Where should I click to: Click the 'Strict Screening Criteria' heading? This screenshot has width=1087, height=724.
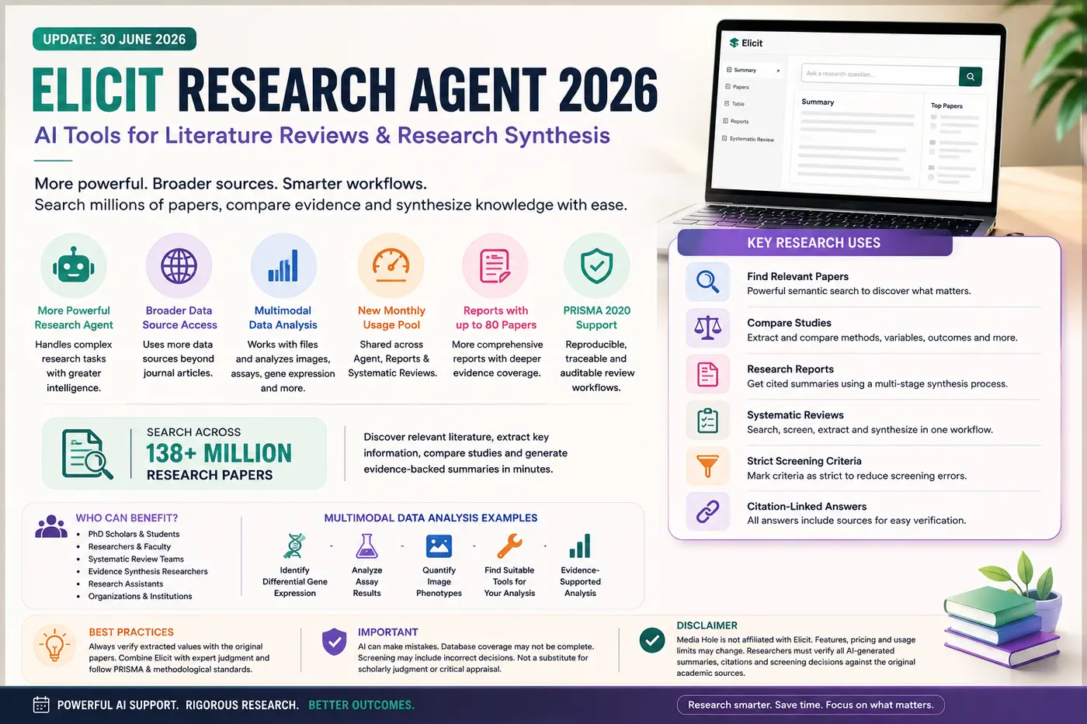coord(804,461)
